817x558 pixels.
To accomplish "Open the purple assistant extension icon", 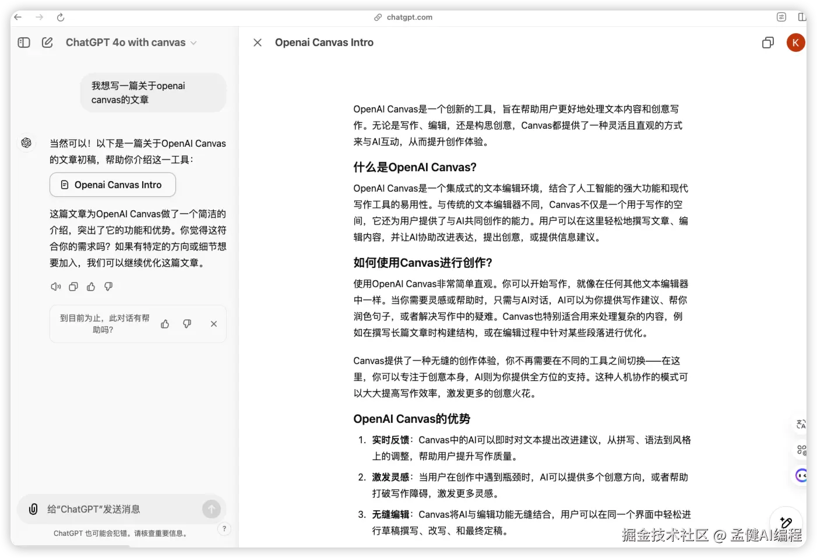I will tap(801, 475).
